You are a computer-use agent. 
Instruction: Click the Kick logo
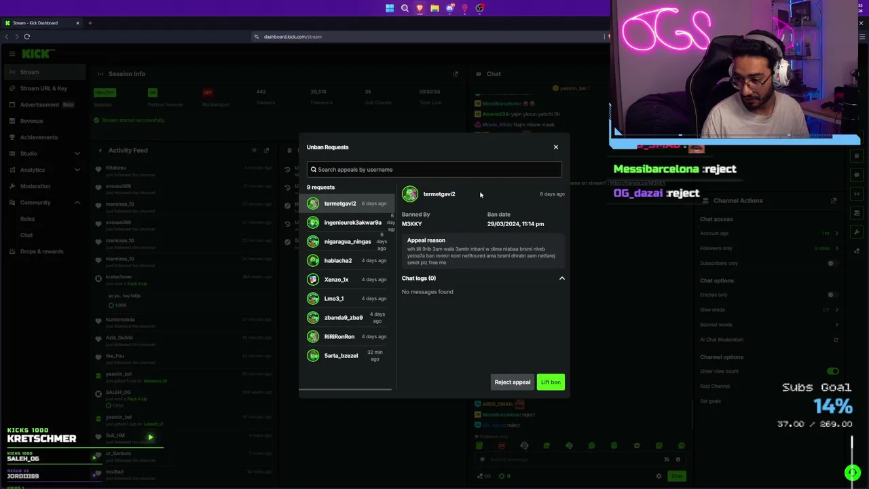(x=38, y=53)
